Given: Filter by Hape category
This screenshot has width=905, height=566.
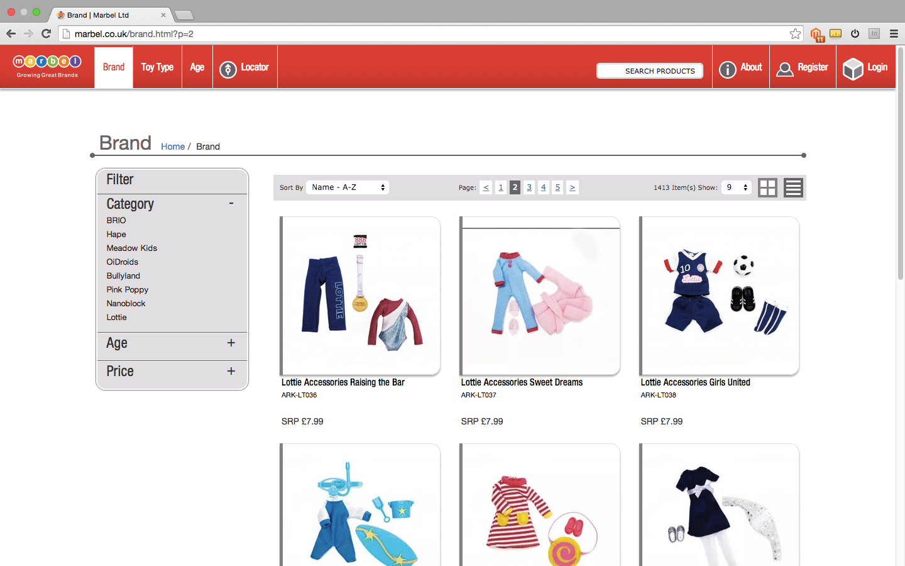Looking at the screenshot, I should 116,234.
